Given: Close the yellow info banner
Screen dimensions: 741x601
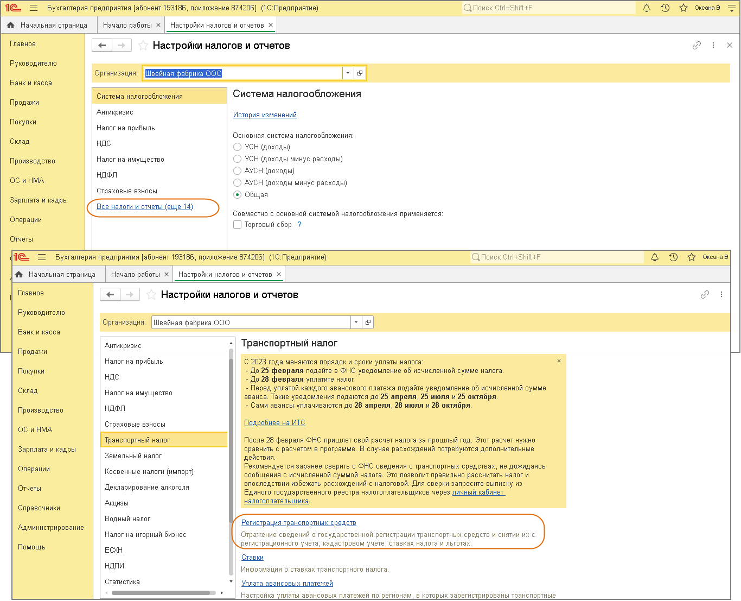Looking at the screenshot, I should [x=559, y=361].
